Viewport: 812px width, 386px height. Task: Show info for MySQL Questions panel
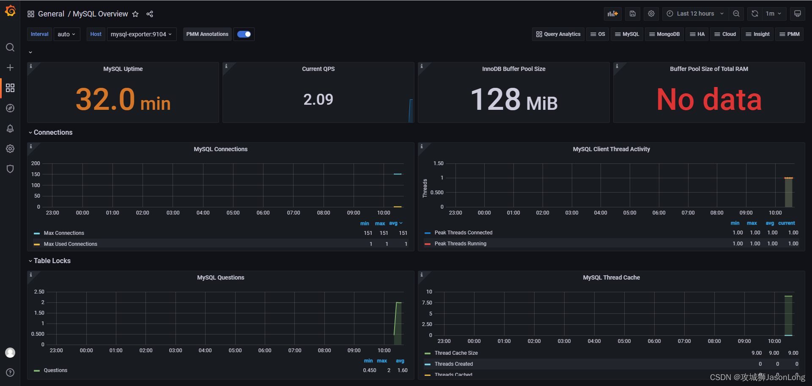[31, 275]
